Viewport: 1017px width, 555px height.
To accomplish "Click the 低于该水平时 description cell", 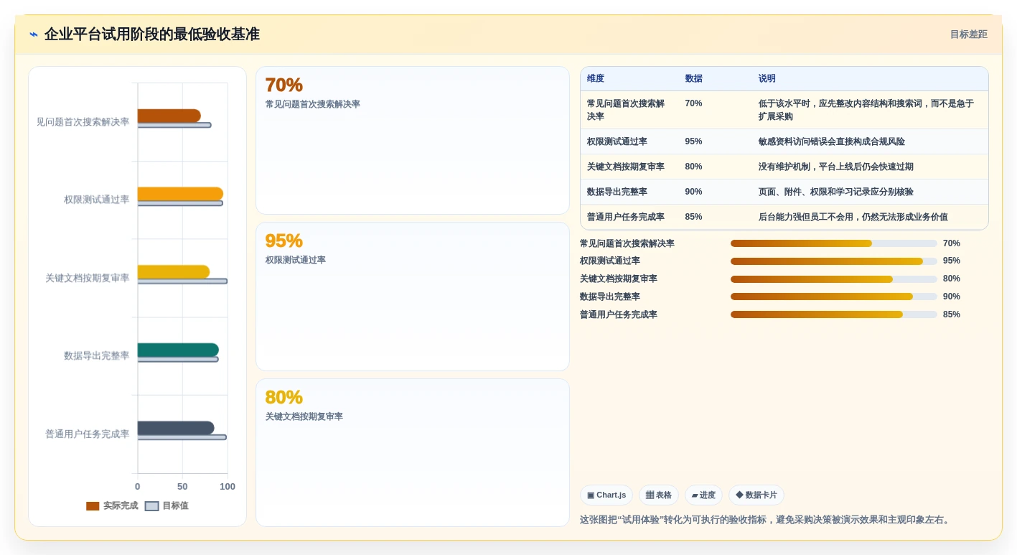I will pyautogui.click(x=866, y=110).
